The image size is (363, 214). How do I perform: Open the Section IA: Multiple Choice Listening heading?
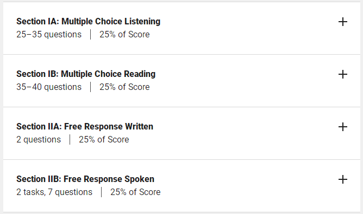coord(88,22)
